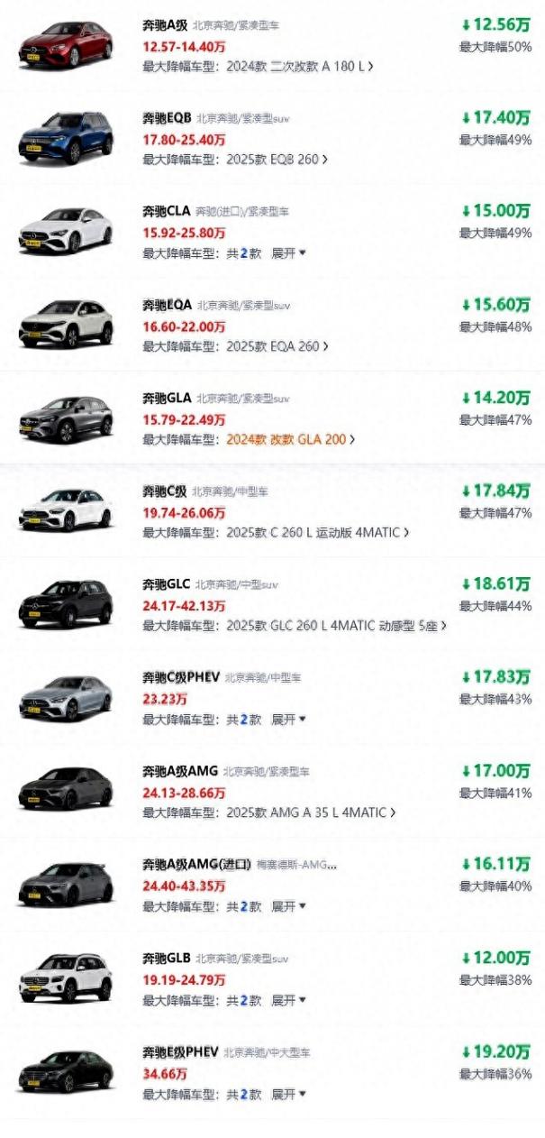
Task: Select the black 奔驰GLC car image
Action: pyautogui.click(x=66, y=603)
